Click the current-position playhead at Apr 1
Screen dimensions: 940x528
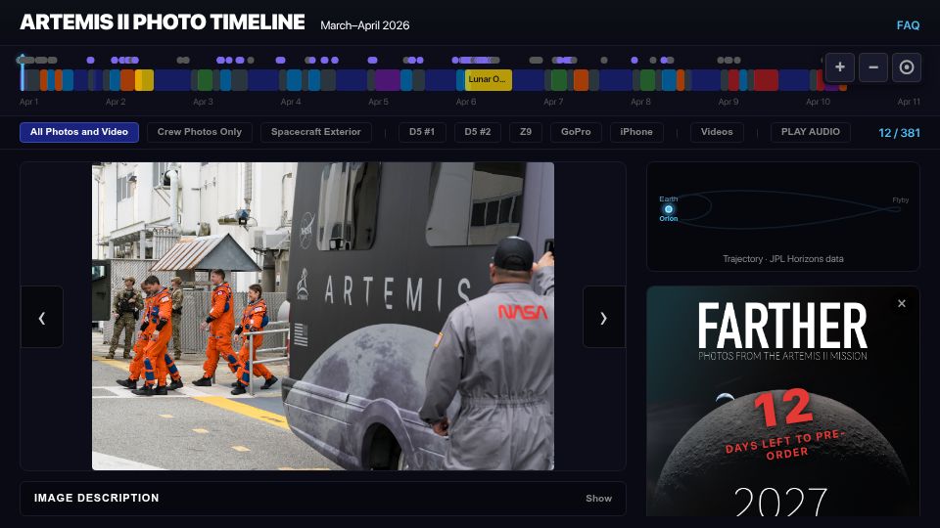pos(23,71)
